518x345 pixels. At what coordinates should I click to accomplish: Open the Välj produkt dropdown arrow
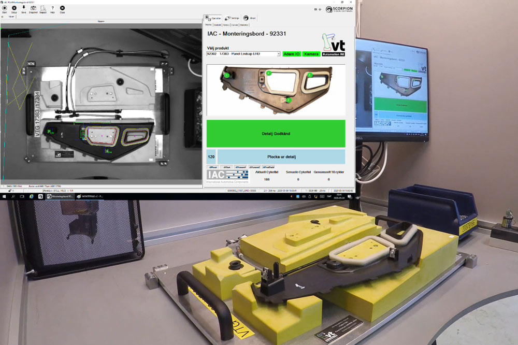pyautogui.click(x=279, y=54)
